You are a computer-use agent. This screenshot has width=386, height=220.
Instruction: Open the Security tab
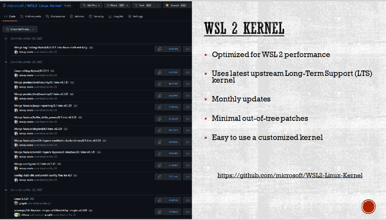[96, 16]
